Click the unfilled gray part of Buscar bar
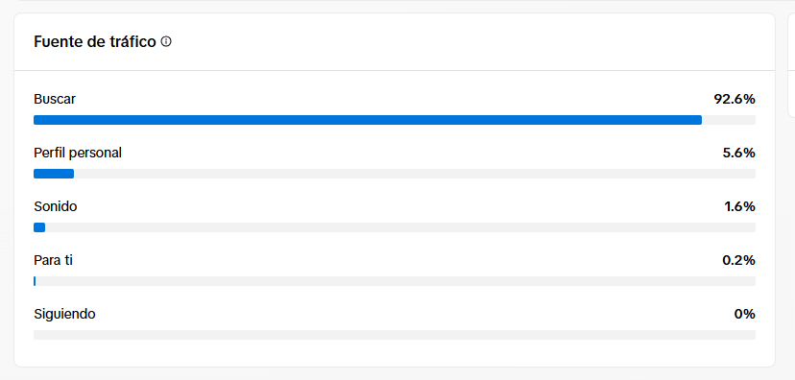The height and width of the screenshot is (380, 795). 729,120
